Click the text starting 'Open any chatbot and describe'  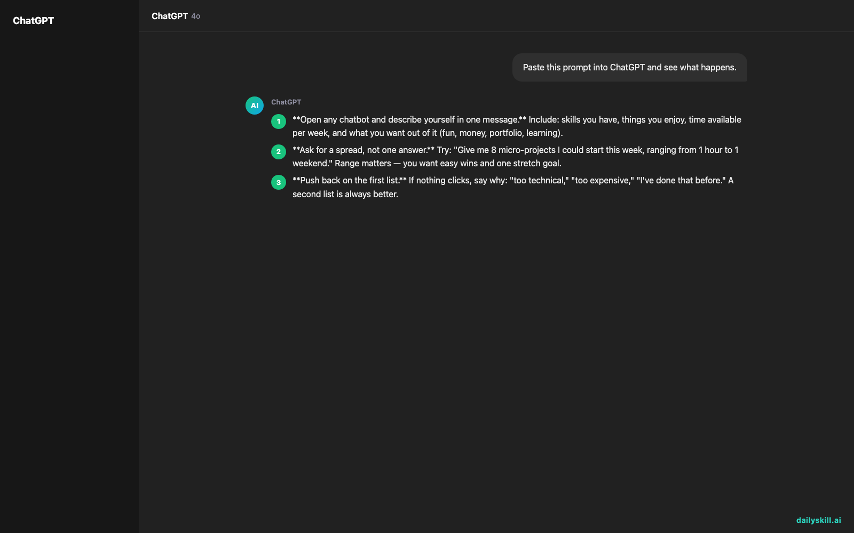[517, 126]
